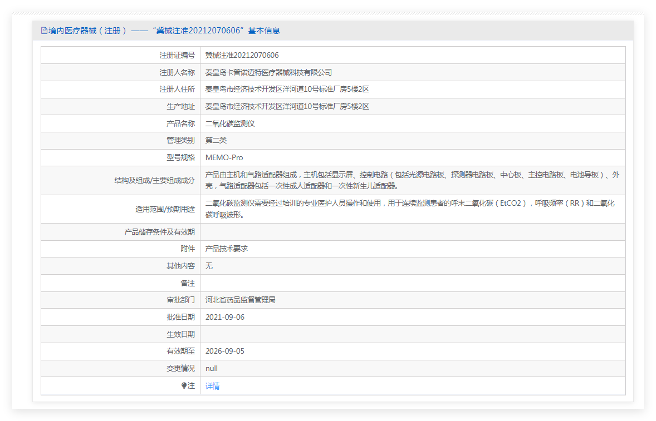
Task: Click the 备注 label
Action: [x=188, y=283]
